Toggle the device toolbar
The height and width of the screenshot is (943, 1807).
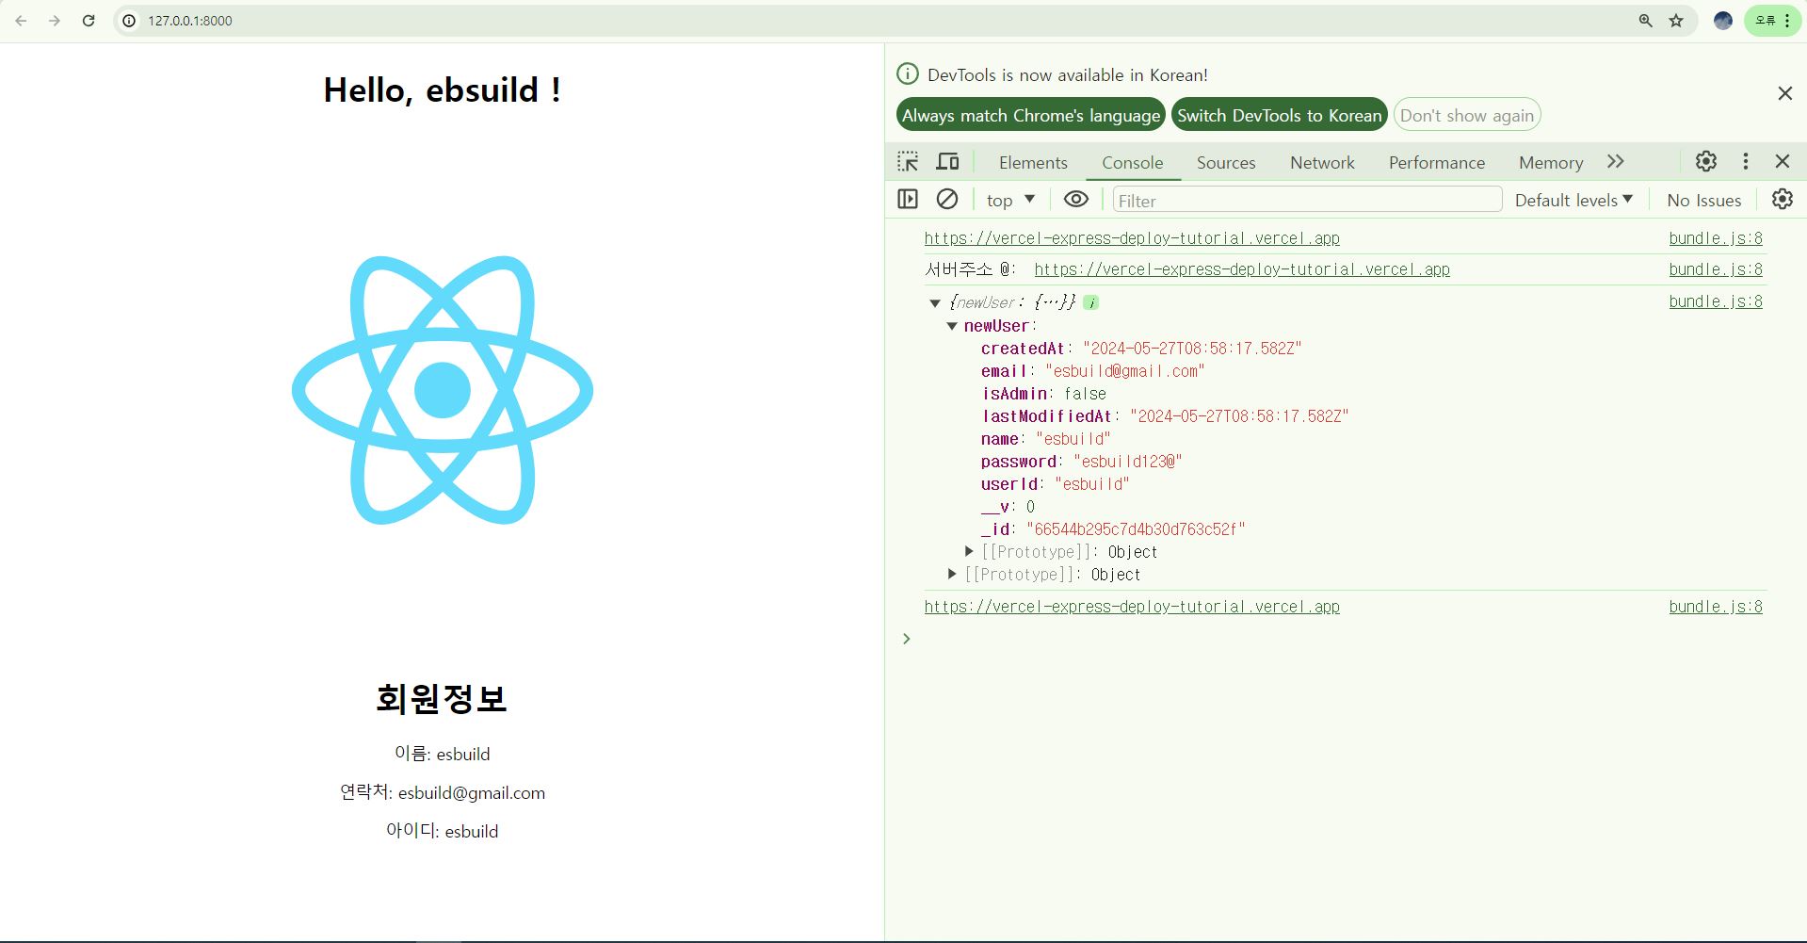pyautogui.click(x=947, y=162)
